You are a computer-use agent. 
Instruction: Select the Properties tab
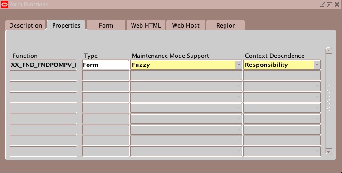66,25
